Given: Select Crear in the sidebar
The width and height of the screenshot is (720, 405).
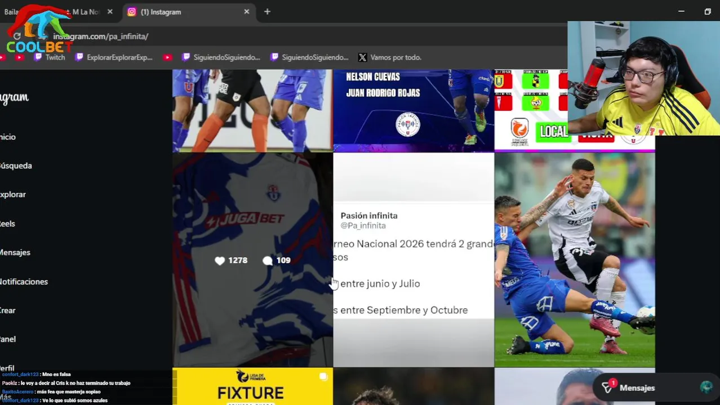Looking at the screenshot, I should click(x=7, y=310).
